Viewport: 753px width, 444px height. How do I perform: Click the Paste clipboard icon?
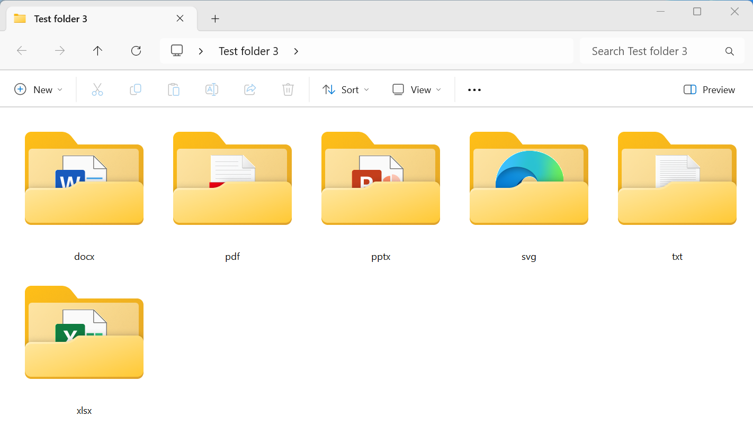click(174, 89)
